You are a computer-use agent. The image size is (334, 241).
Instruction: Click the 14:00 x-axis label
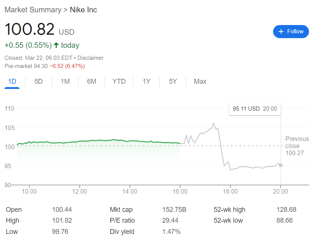point(130,191)
